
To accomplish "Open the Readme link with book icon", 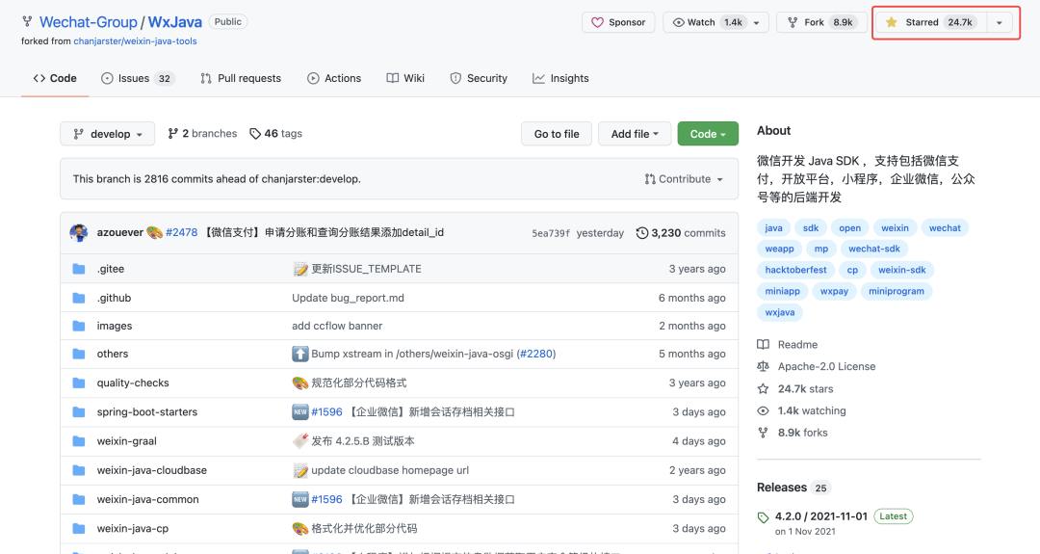I will click(x=788, y=345).
